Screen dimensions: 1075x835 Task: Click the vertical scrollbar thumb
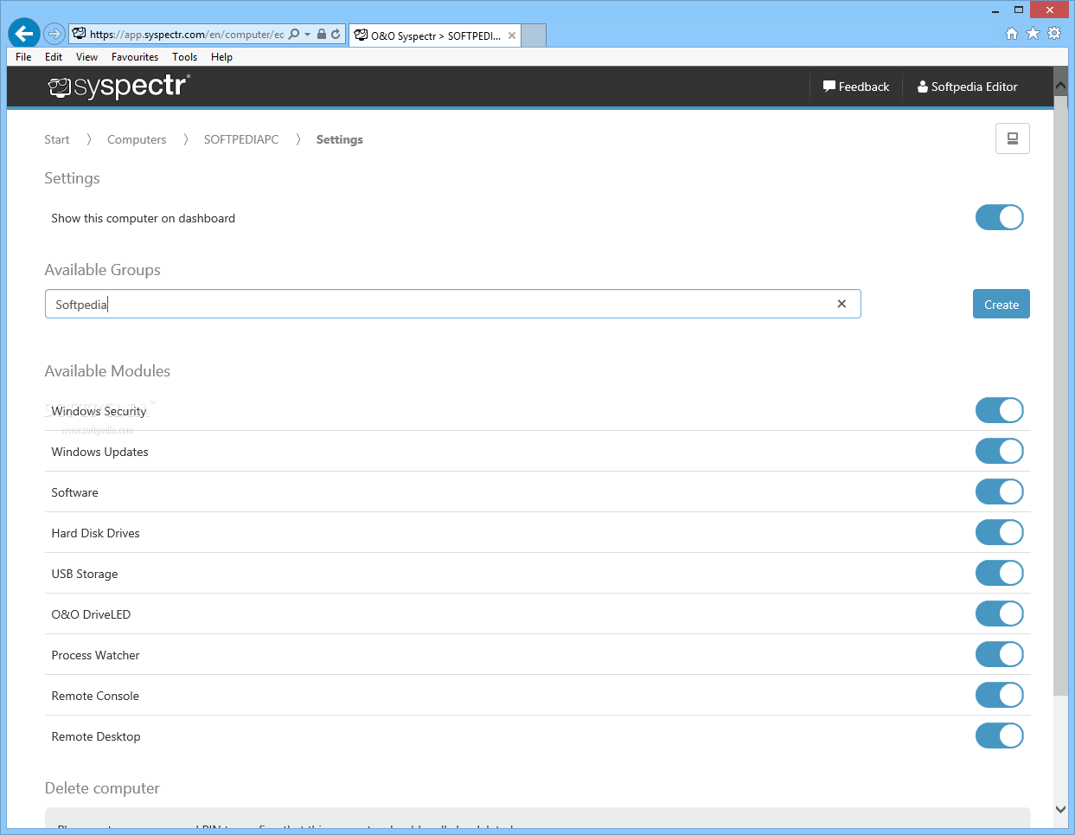click(x=1060, y=395)
